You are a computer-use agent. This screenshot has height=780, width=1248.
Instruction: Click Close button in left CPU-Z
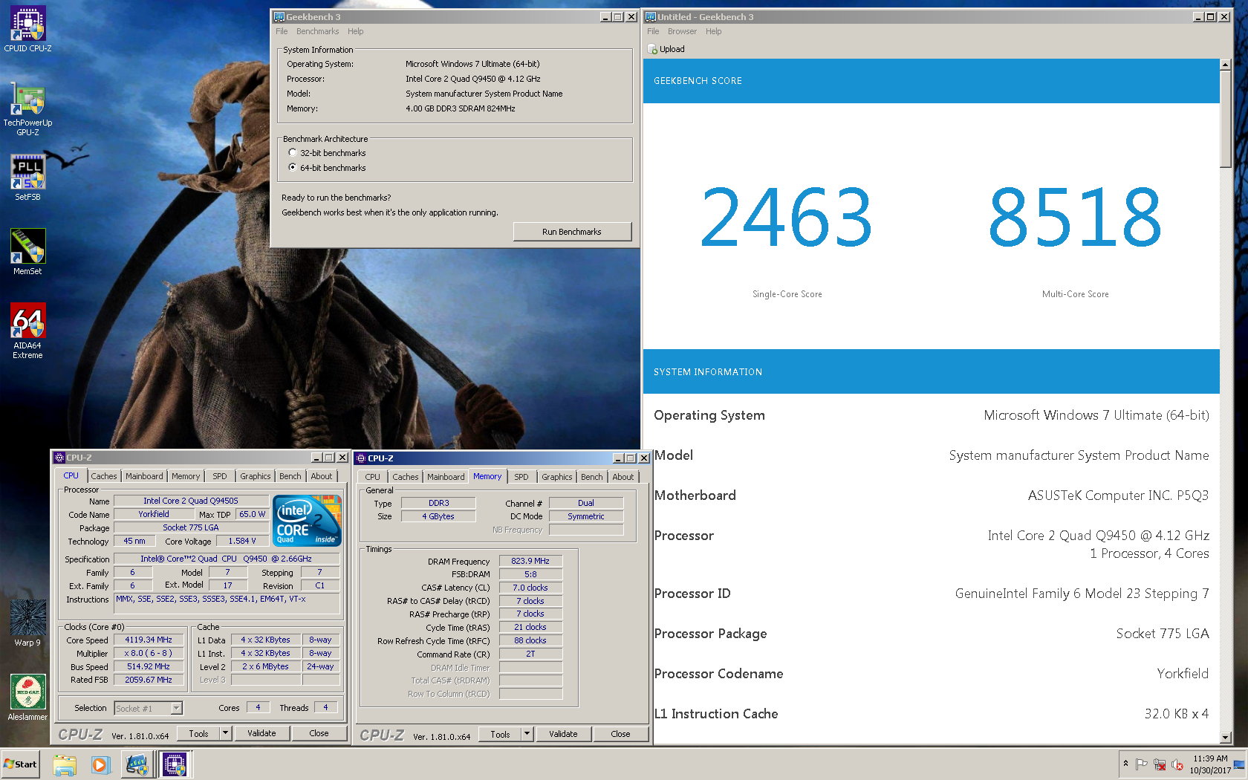[x=319, y=733]
